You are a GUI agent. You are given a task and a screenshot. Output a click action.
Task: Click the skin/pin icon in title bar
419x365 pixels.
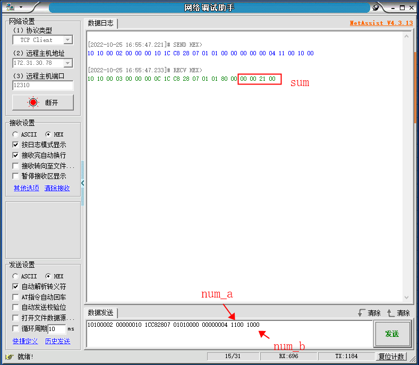(x=376, y=7)
